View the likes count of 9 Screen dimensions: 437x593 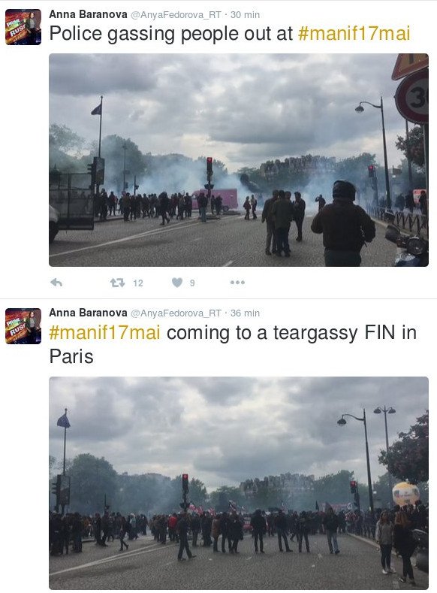point(192,283)
